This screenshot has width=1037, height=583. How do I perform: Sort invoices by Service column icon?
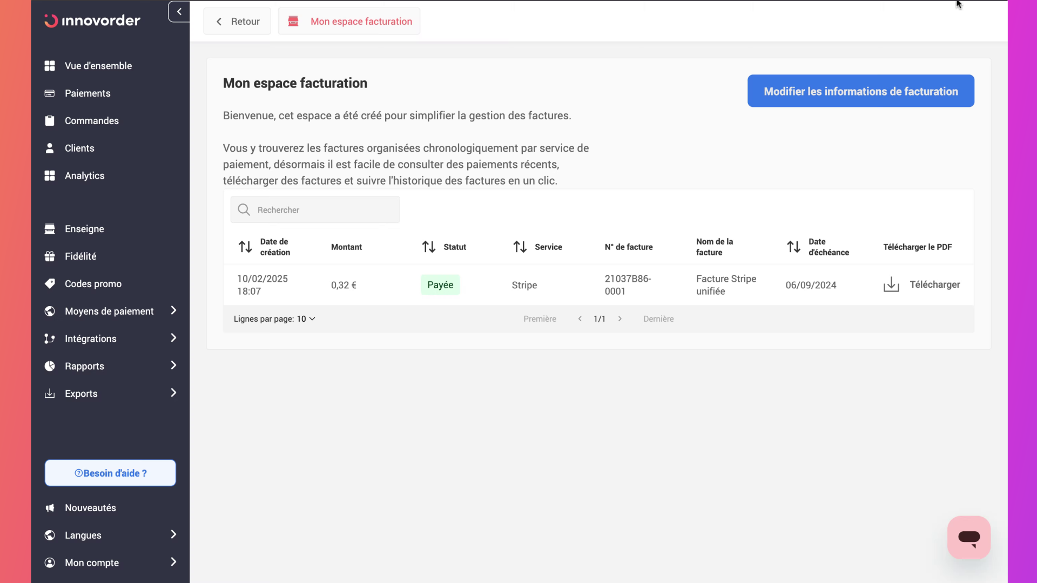520,247
